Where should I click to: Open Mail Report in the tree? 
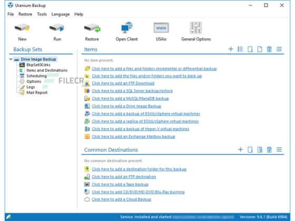(37, 93)
